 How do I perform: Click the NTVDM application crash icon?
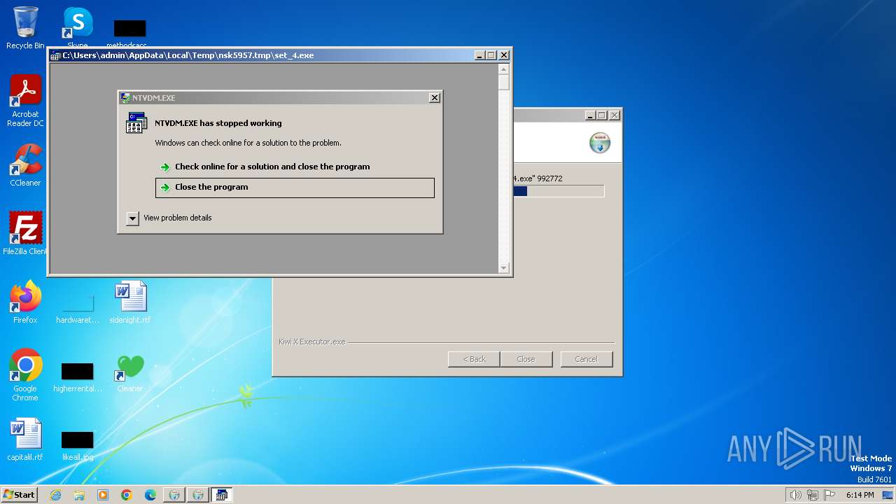136,122
